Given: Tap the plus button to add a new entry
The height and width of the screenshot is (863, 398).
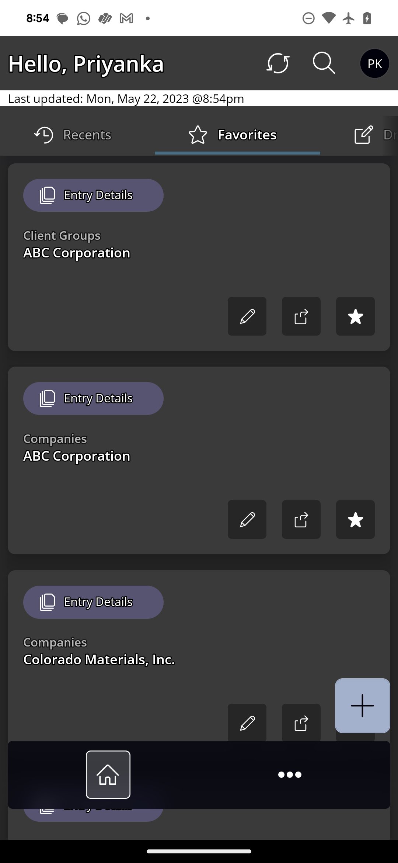Looking at the screenshot, I should (x=362, y=706).
